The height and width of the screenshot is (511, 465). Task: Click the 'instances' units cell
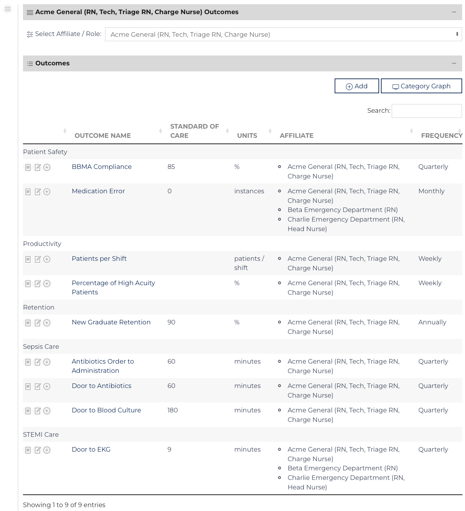(249, 191)
